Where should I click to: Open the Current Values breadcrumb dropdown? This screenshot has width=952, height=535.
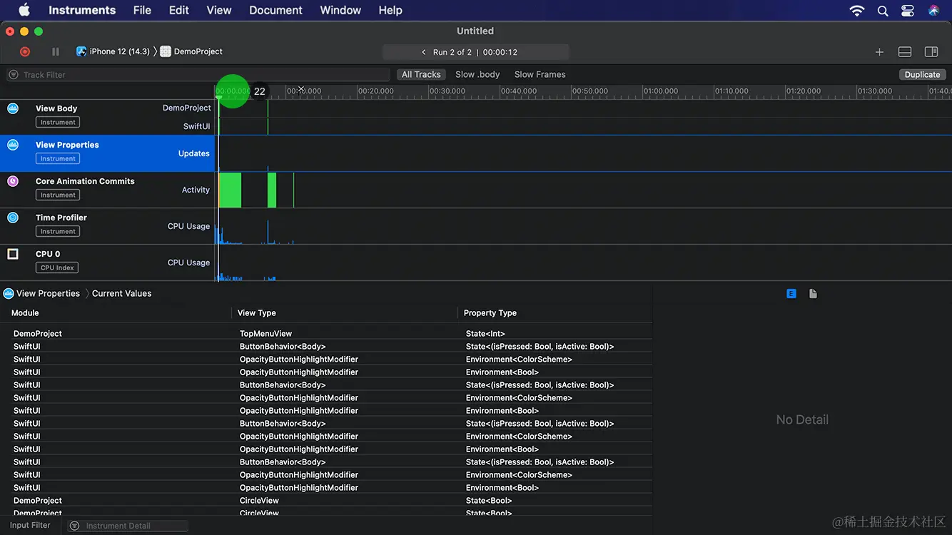pos(121,293)
